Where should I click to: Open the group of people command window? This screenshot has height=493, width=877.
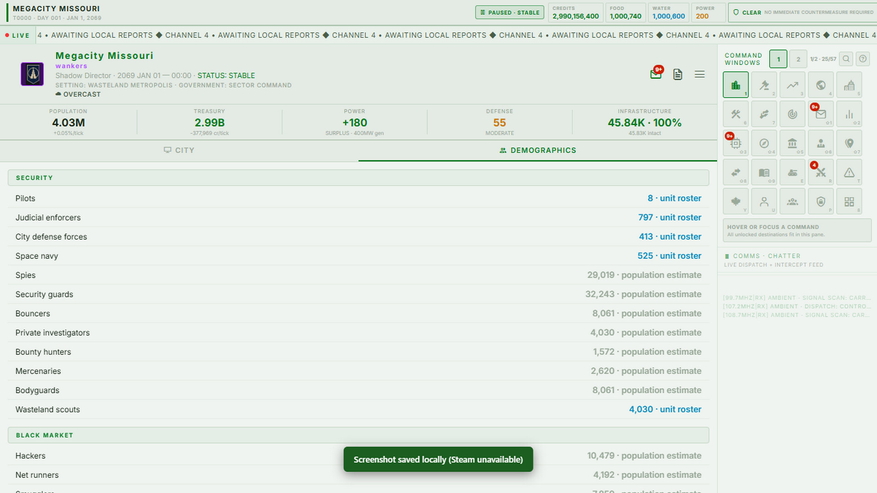pyautogui.click(x=792, y=202)
